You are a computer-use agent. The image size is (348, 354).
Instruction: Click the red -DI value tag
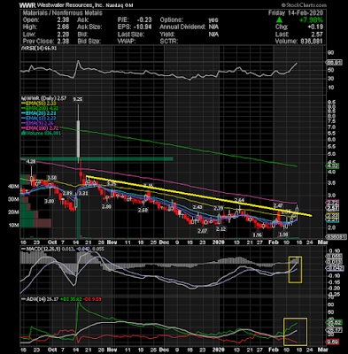(333, 342)
